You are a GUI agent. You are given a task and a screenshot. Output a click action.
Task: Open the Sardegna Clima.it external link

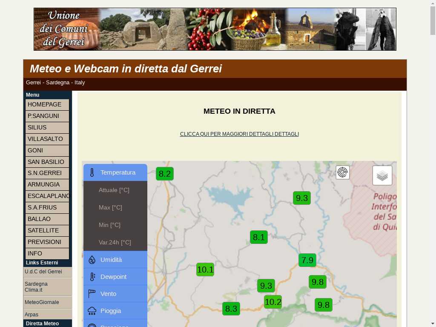tap(36, 287)
